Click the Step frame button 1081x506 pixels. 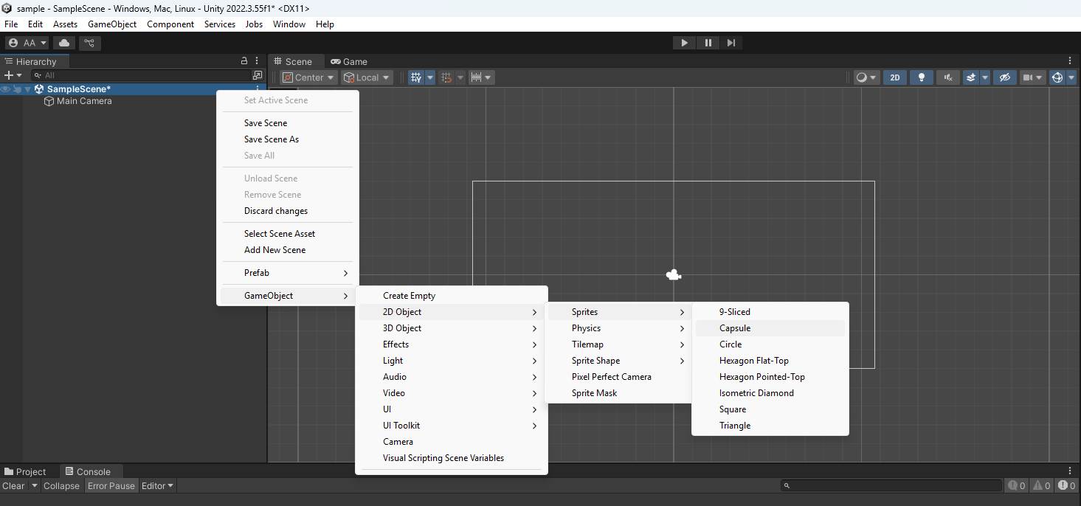(x=731, y=43)
